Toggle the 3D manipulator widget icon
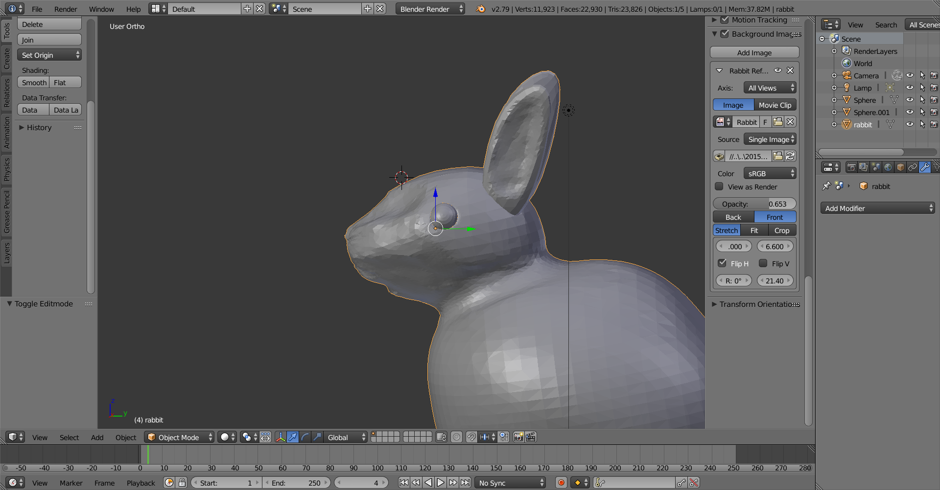 (x=280, y=437)
